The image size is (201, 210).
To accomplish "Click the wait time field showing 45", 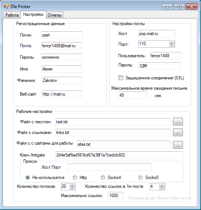I will (x=133, y=95).
